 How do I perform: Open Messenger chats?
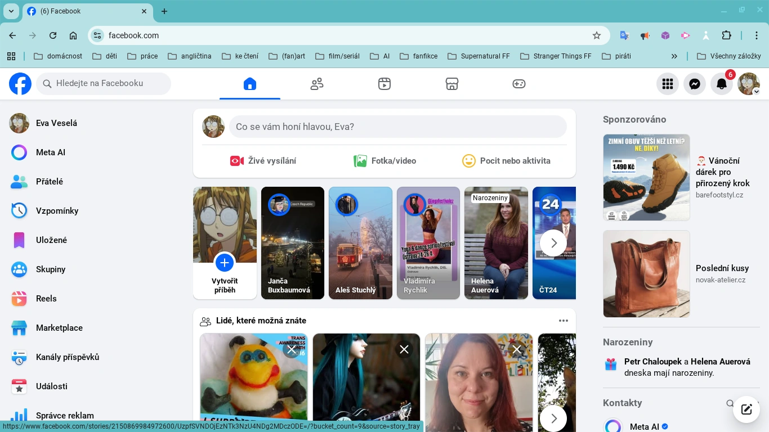[x=695, y=84]
